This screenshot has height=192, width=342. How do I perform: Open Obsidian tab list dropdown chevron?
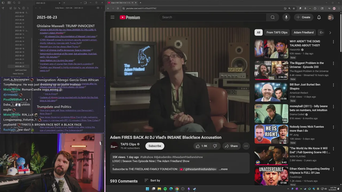point(81,3)
